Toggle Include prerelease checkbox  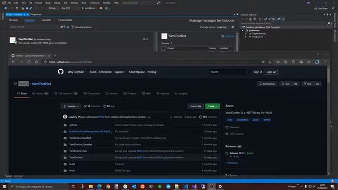72,27
